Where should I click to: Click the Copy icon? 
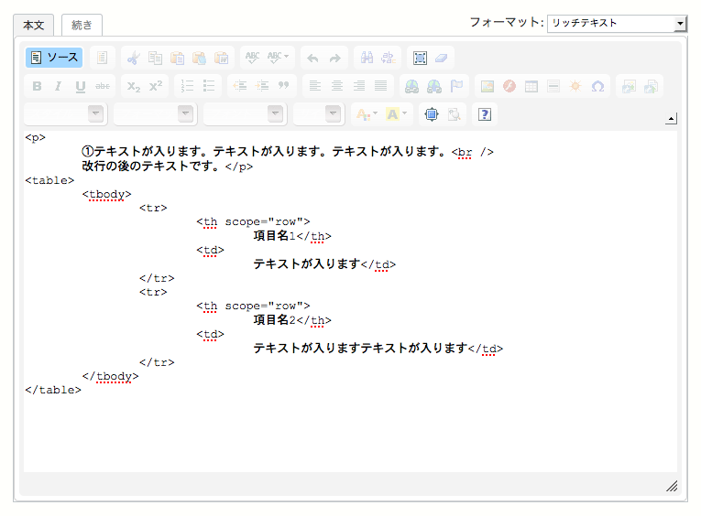[155, 58]
